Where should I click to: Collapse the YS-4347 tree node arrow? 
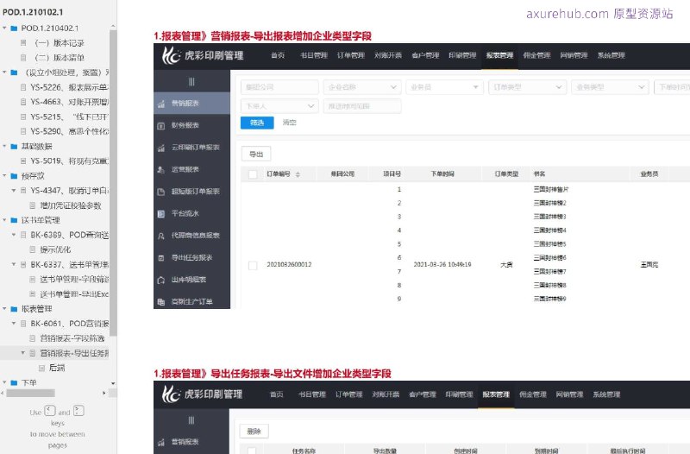14,190
